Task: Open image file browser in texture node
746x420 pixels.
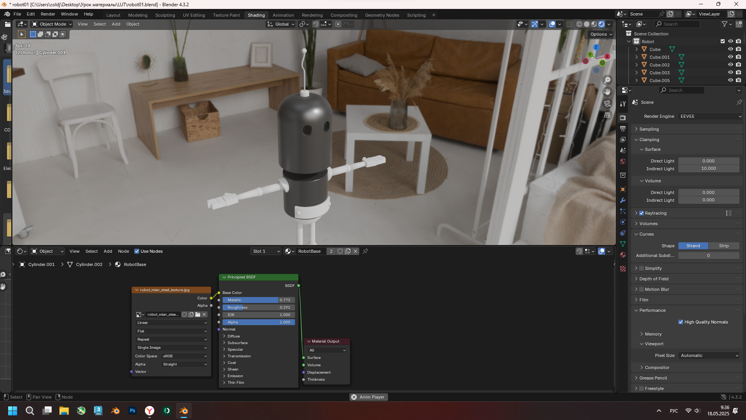Action: click(198, 315)
